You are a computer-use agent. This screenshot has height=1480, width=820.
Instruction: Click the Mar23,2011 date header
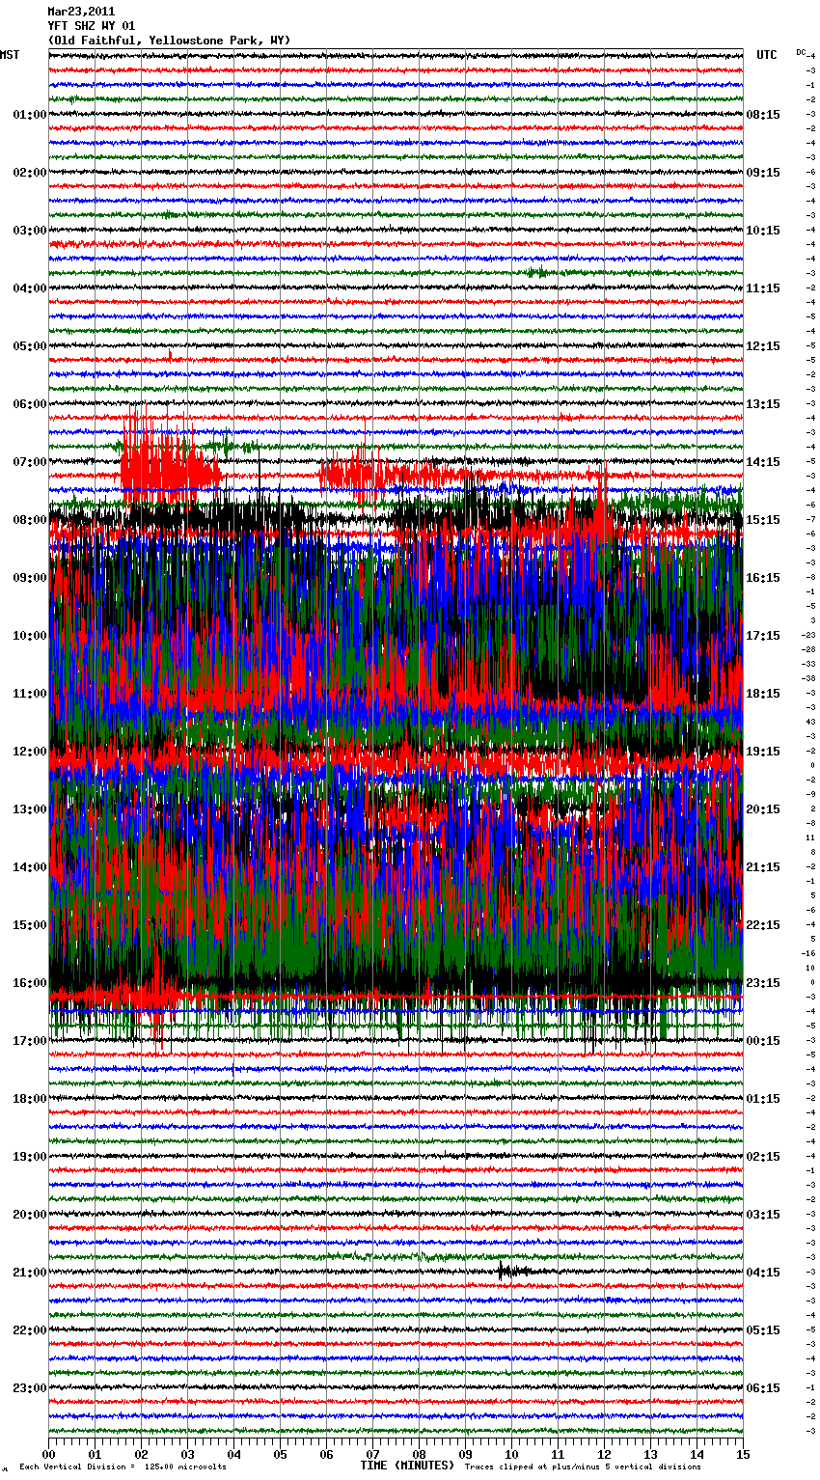pyautogui.click(x=81, y=12)
